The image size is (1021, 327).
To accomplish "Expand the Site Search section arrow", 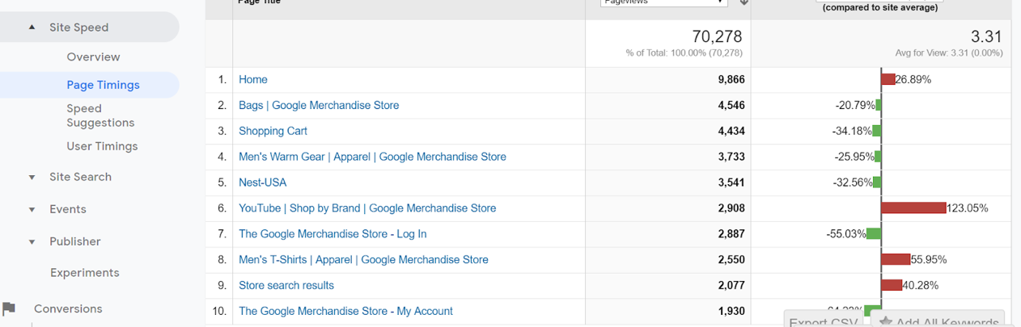I will point(32,177).
